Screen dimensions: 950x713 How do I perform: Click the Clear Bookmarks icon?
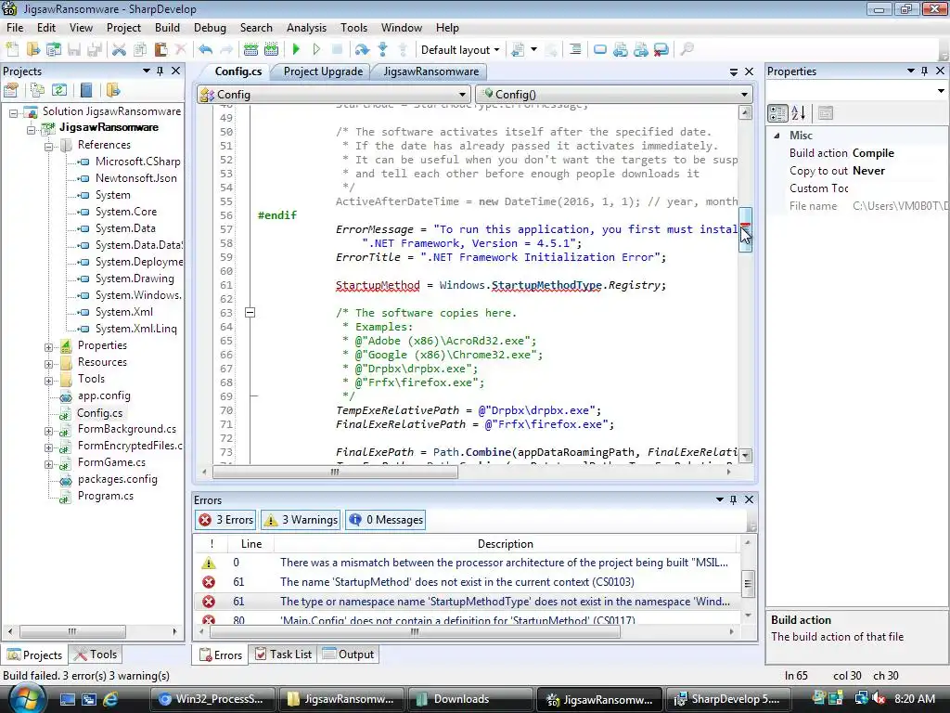point(661,49)
